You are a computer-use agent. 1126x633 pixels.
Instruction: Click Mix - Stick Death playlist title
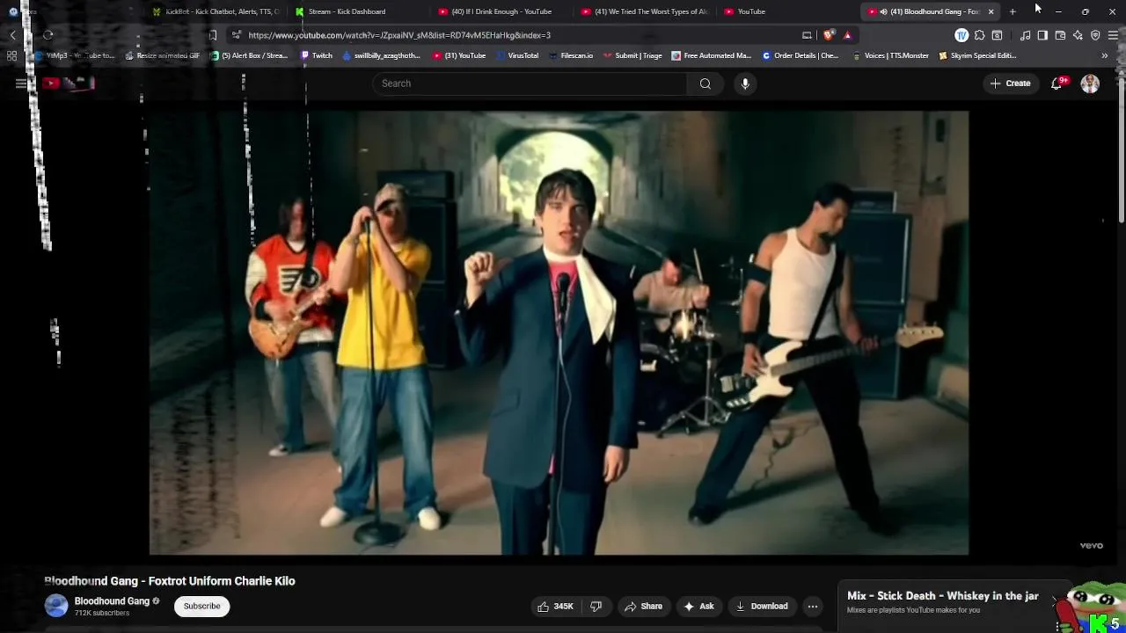942,596
